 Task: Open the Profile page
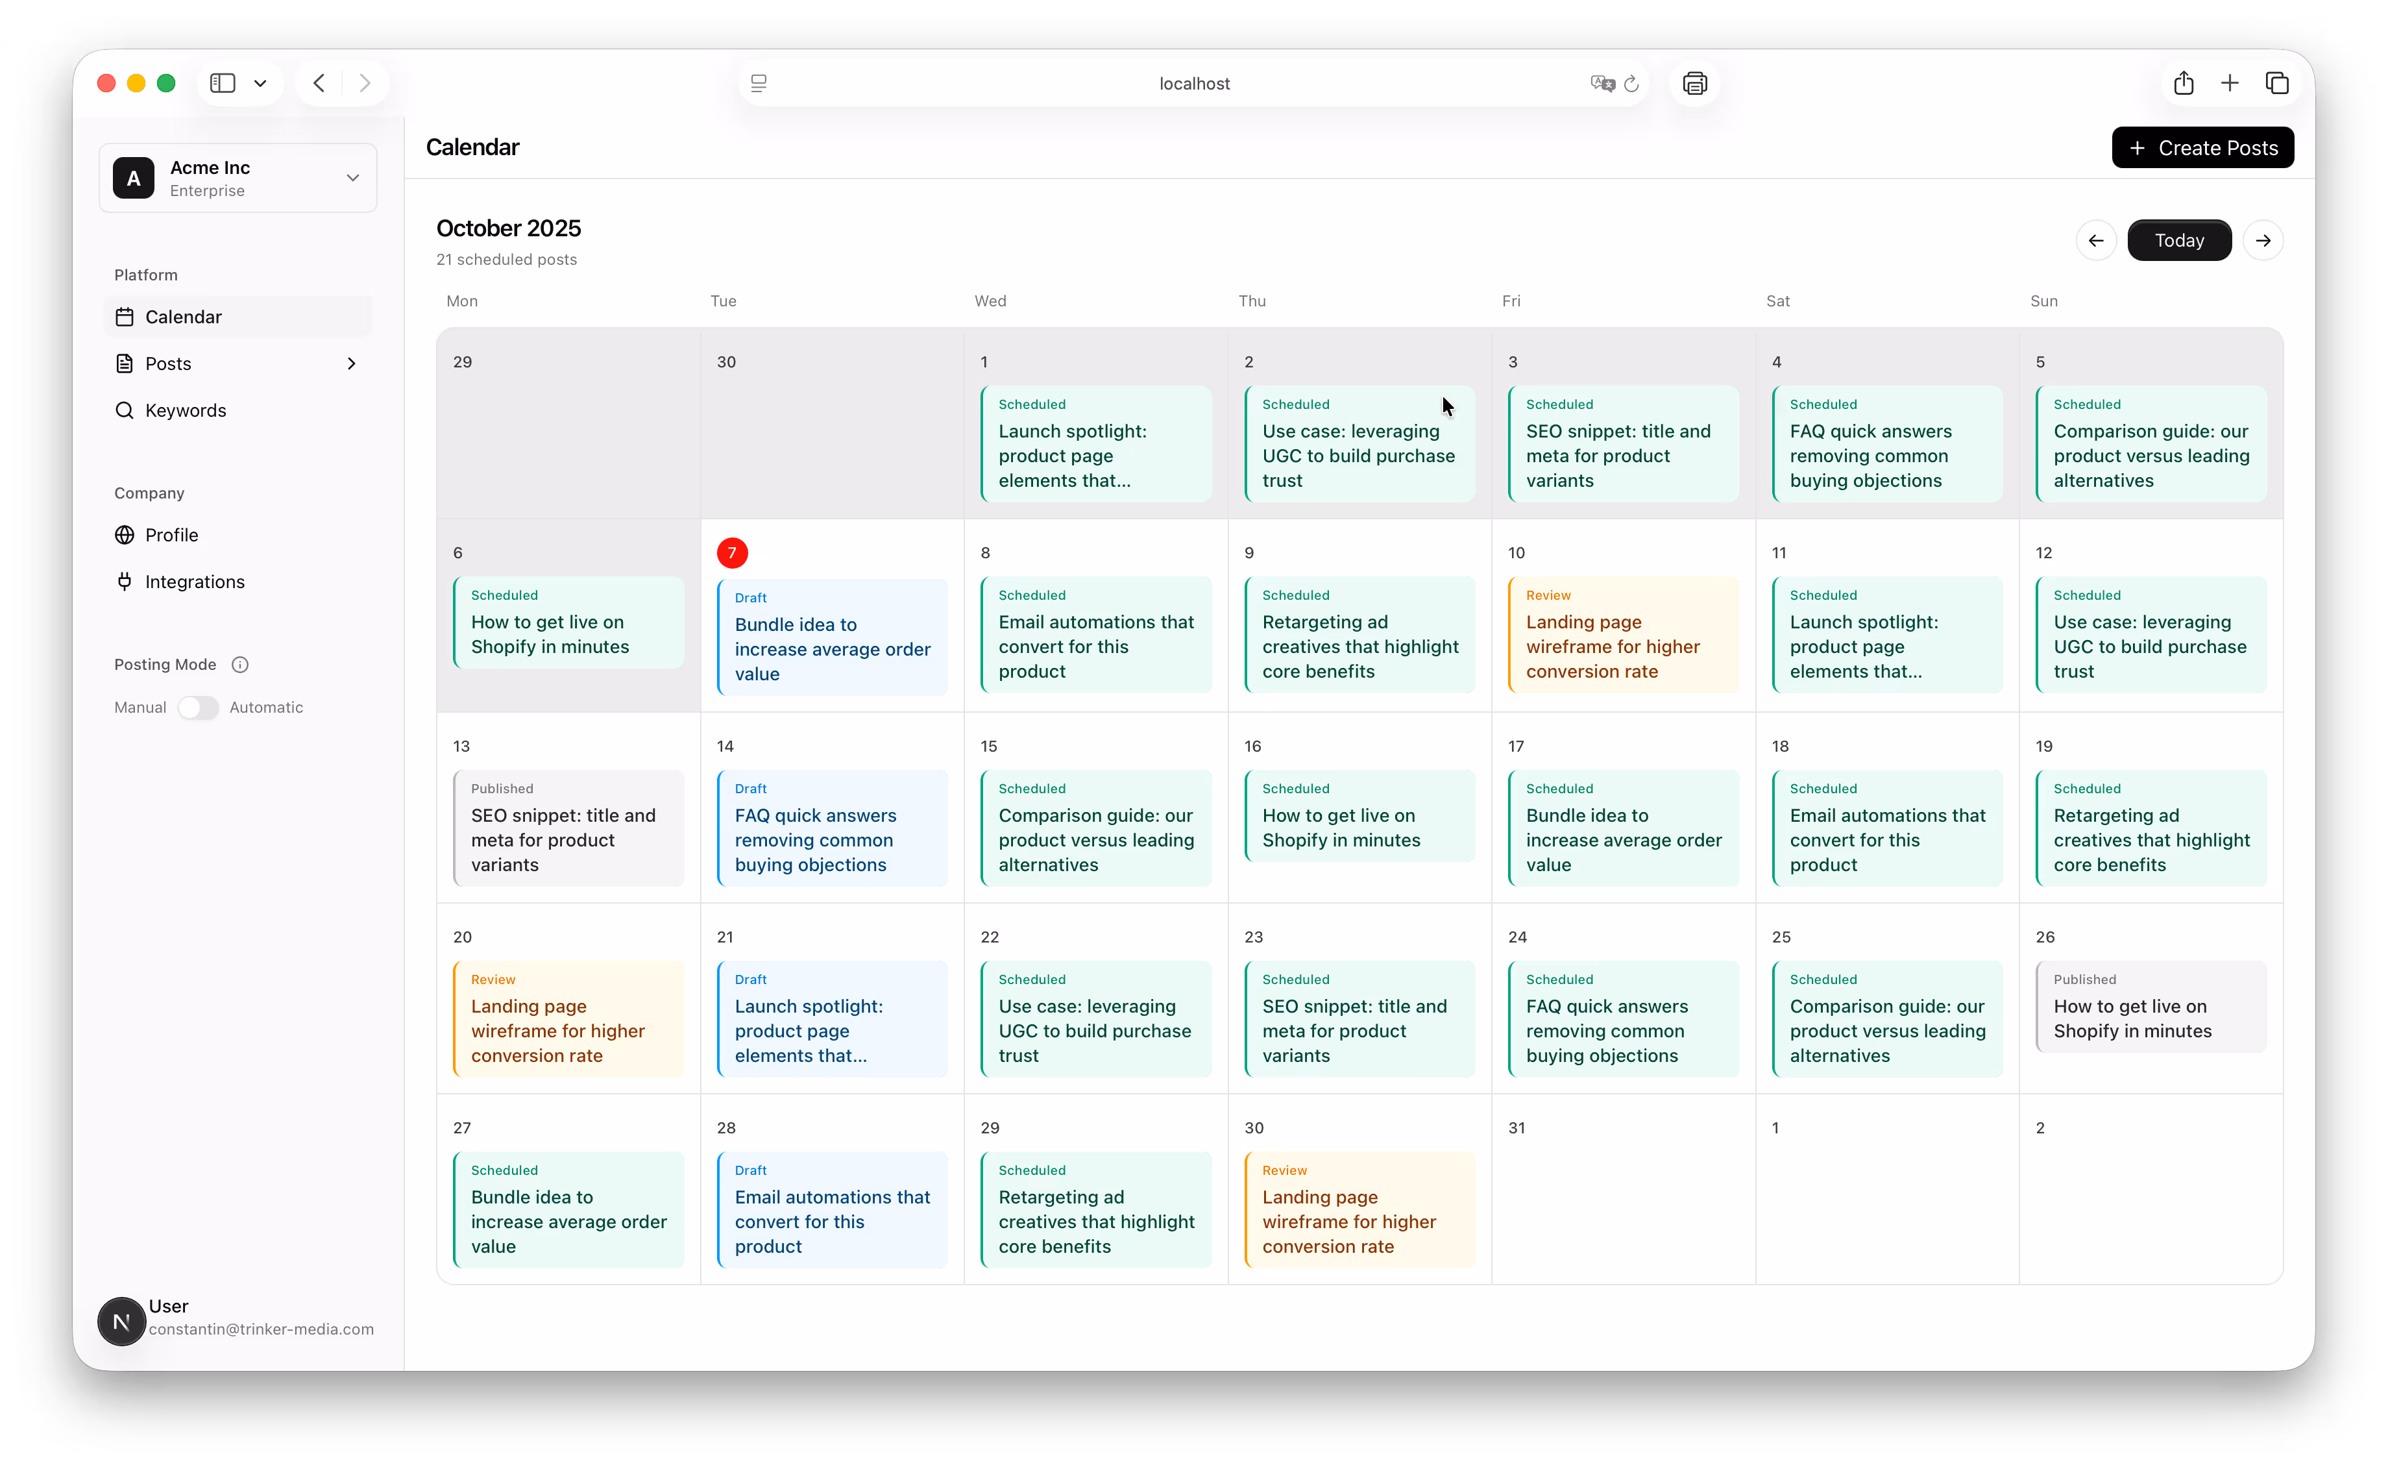click(172, 536)
